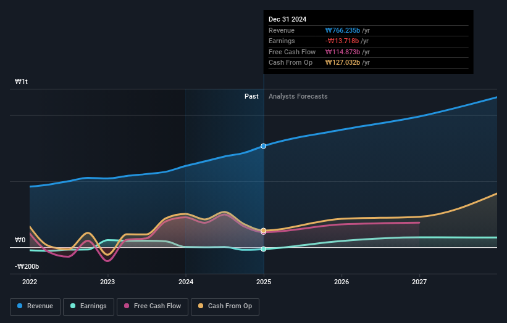
Task: Click the -₩13.718b earnings value
Action: coord(342,41)
